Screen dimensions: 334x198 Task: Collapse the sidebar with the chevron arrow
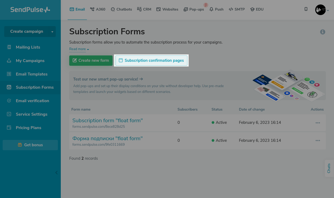[56, 173]
